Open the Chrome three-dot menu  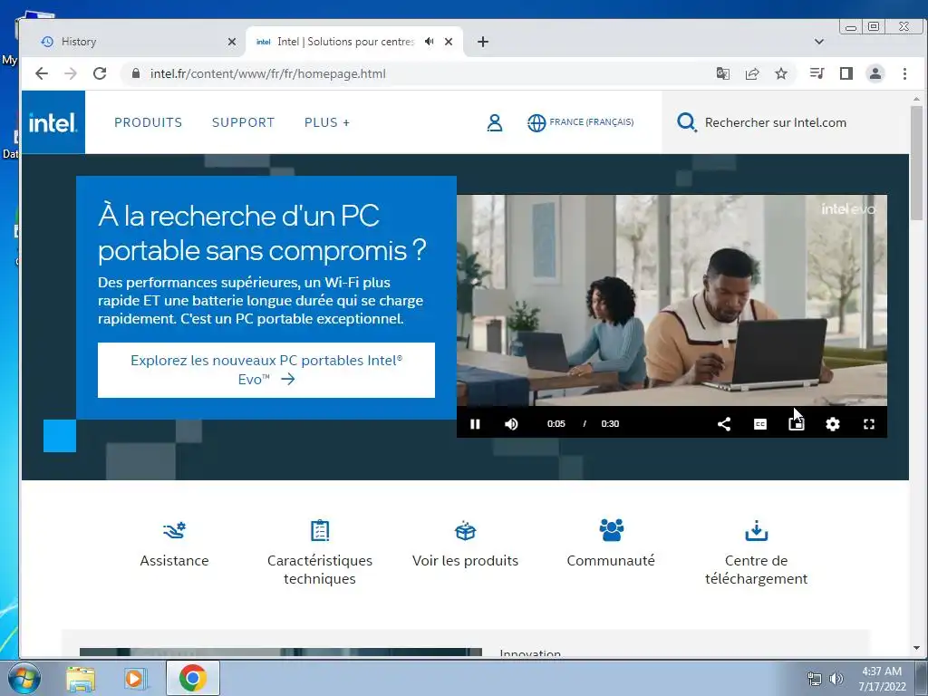(904, 73)
